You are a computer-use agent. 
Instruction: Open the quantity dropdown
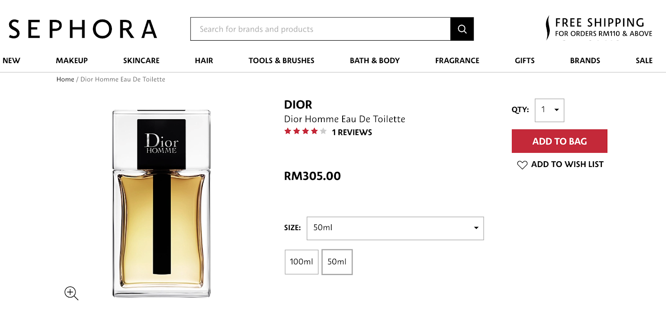549,110
